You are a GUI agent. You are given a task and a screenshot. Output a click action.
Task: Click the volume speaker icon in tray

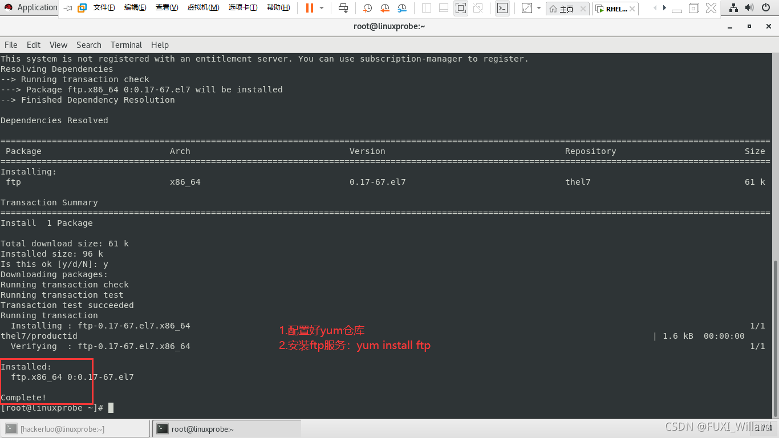pyautogui.click(x=750, y=8)
